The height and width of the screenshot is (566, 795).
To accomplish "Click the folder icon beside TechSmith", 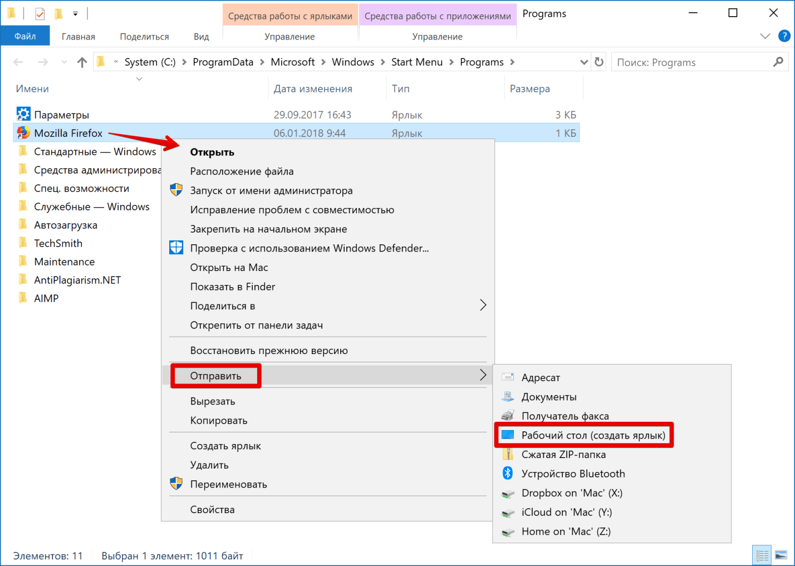I will pos(23,243).
